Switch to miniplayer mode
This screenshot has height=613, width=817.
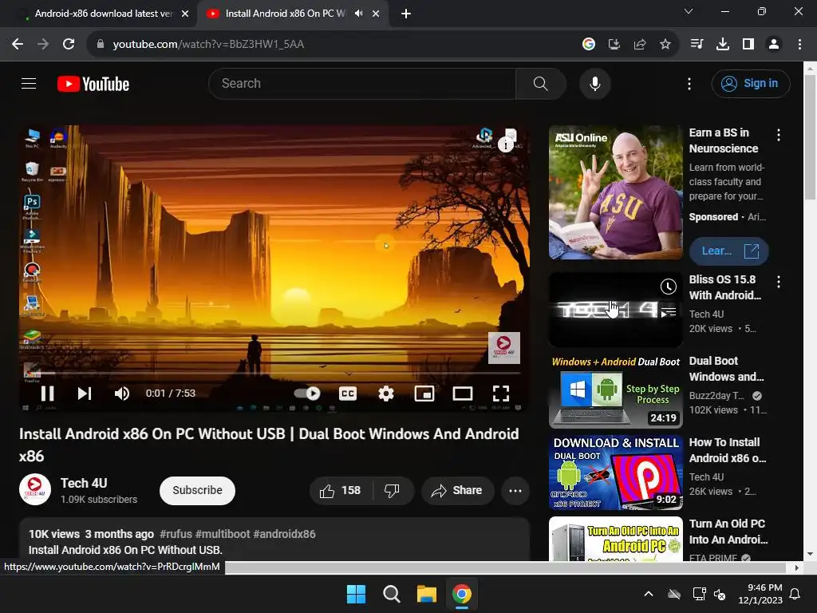pyautogui.click(x=424, y=394)
